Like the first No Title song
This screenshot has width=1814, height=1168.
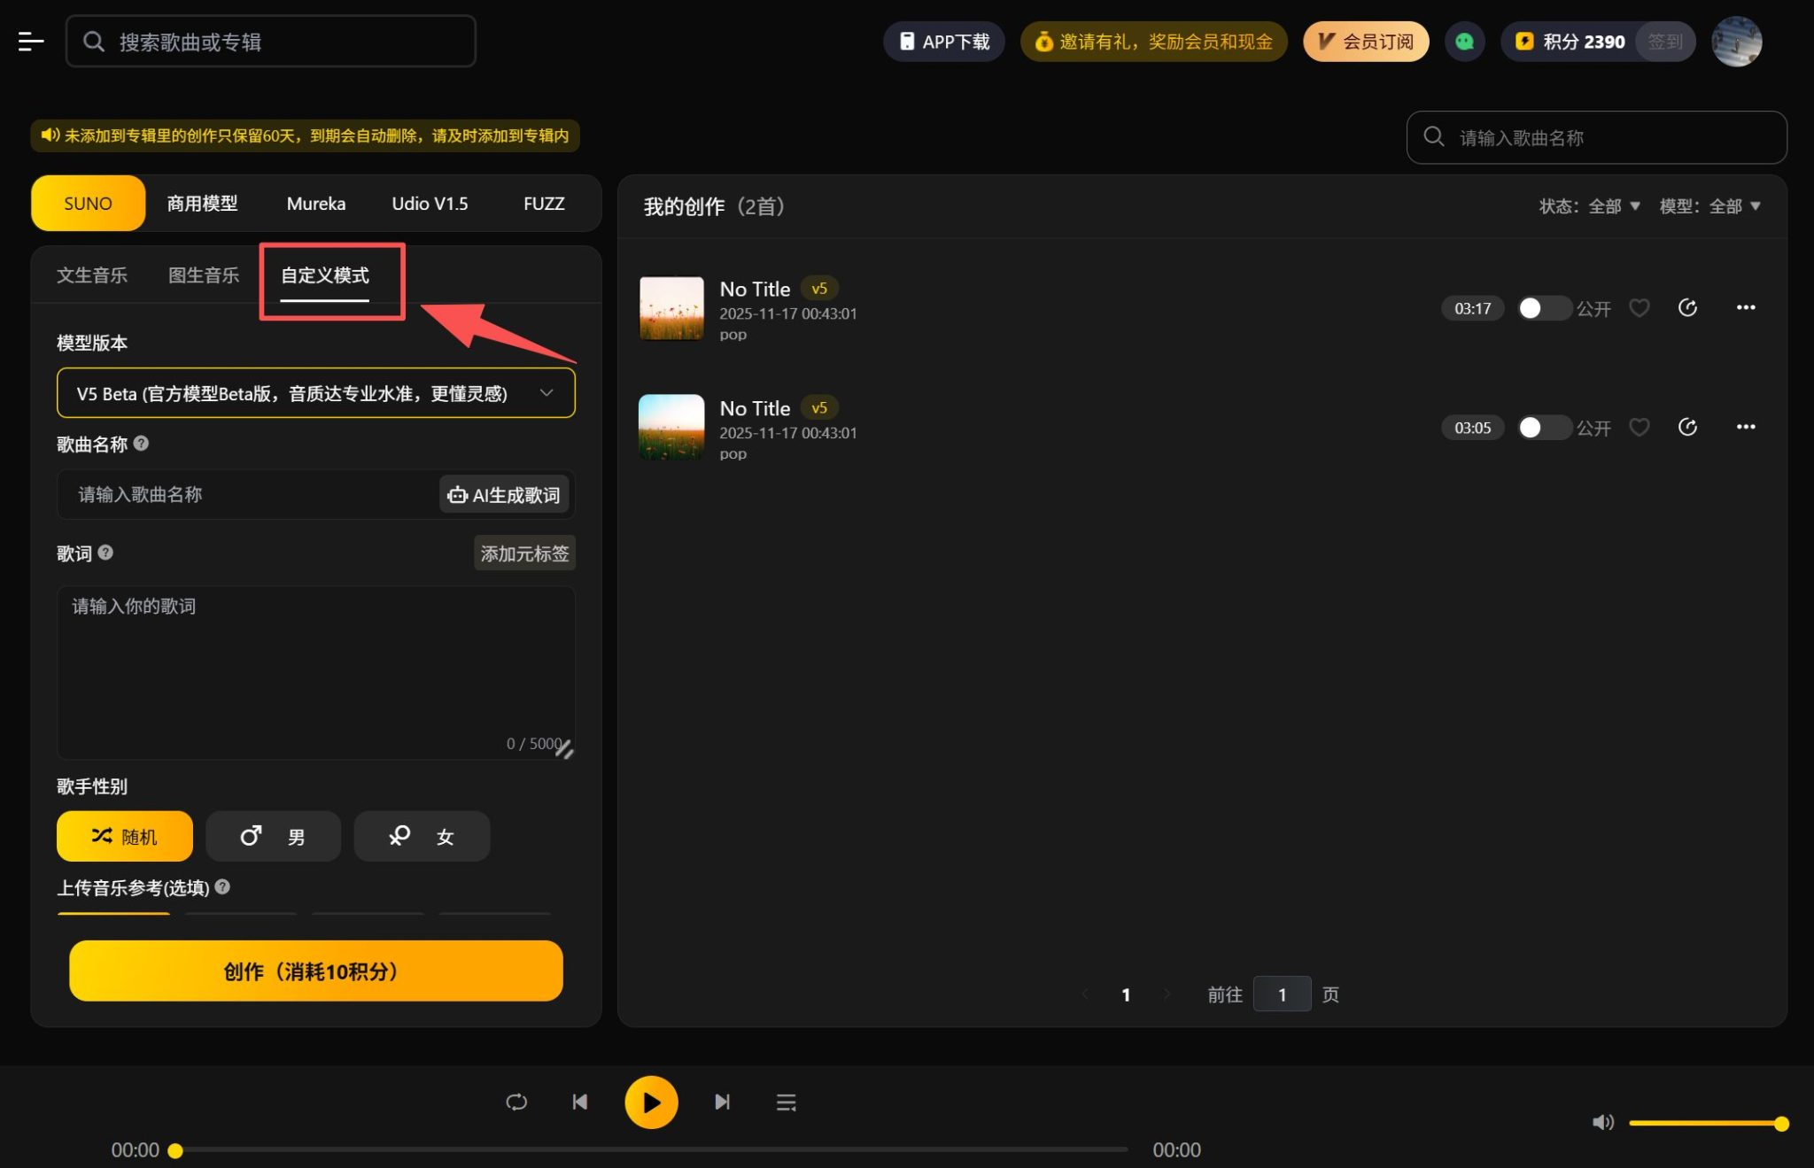coord(1640,308)
